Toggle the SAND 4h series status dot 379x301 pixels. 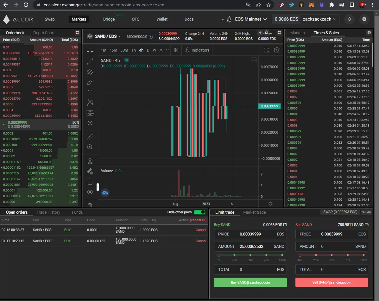127,60
